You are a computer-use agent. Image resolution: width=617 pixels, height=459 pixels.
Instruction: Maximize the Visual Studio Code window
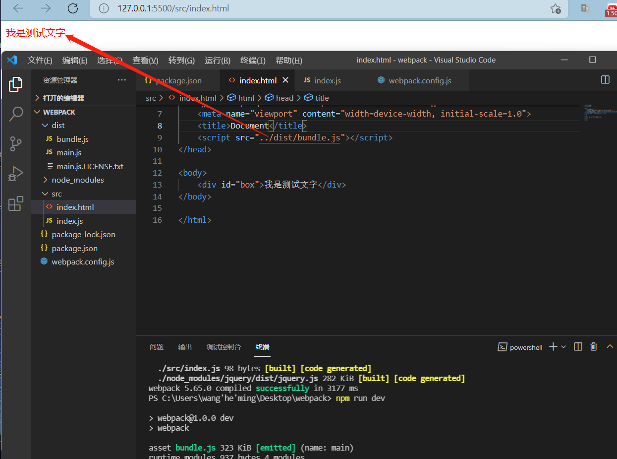click(592, 60)
